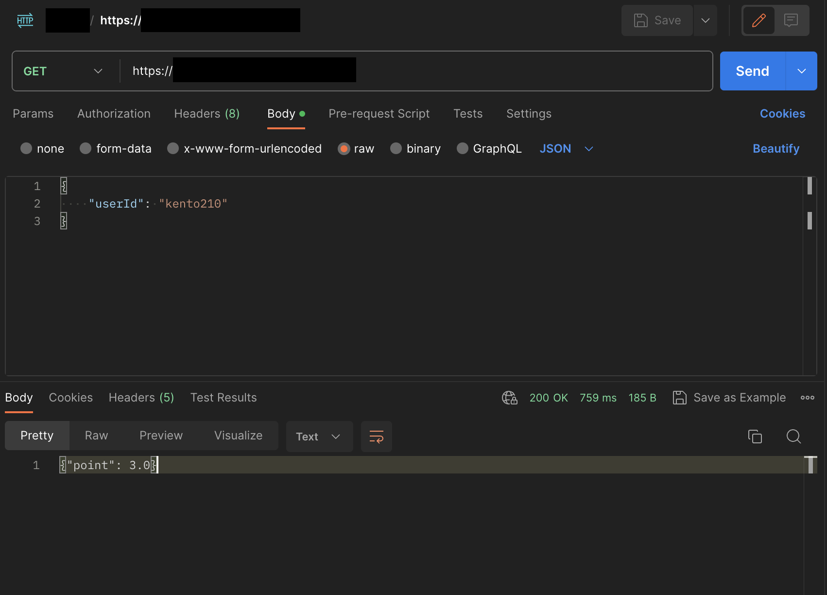Open the GET method dropdown
Image resolution: width=827 pixels, height=595 pixels.
[x=63, y=71]
